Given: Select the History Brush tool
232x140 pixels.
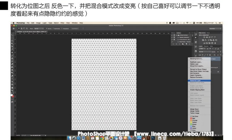Looking at the screenshot, I should coord(12,61).
